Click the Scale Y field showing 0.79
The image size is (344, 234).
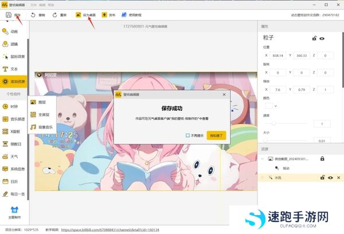pyautogui.click(x=302, y=89)
